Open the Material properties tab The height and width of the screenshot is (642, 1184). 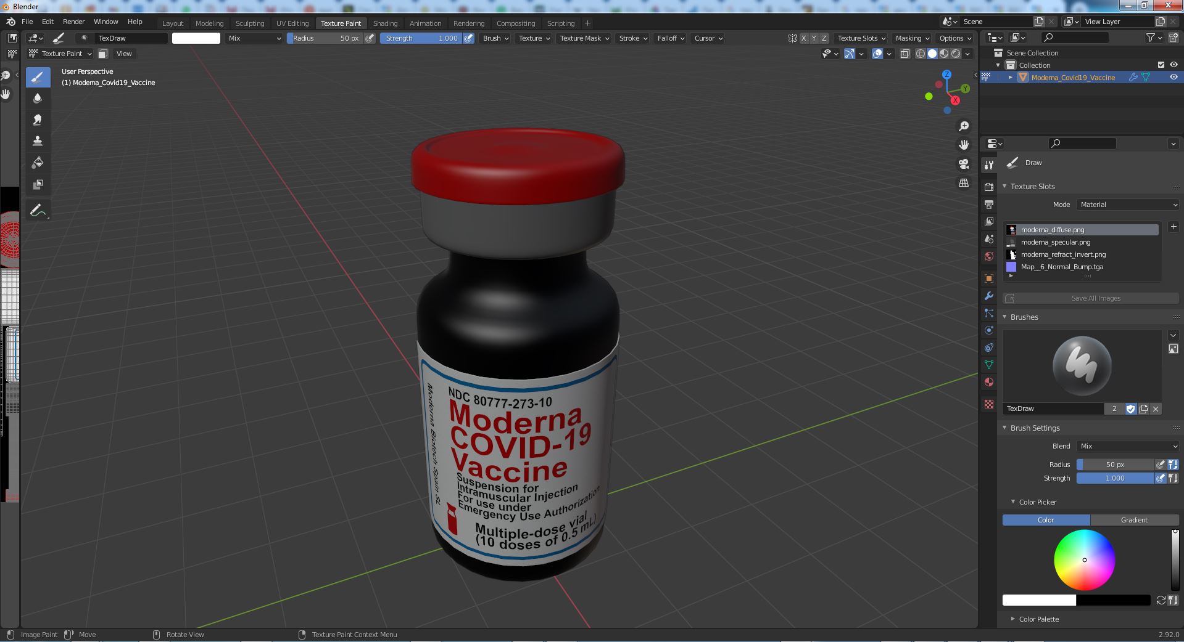click(989, 382)
